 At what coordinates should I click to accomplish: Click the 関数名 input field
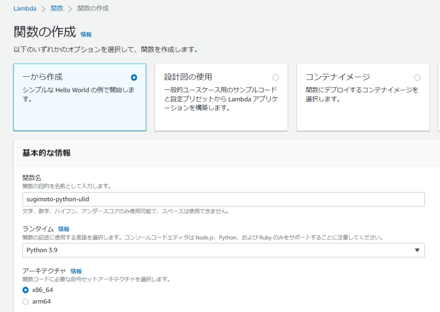(x=223, y=199)
